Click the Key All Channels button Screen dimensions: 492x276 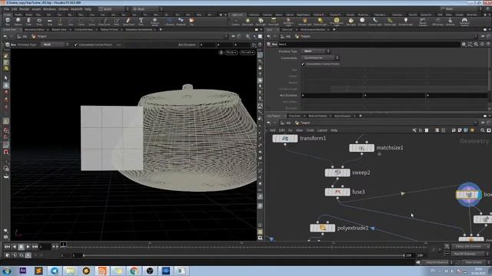pyautogui.click(x=470, y=254)
